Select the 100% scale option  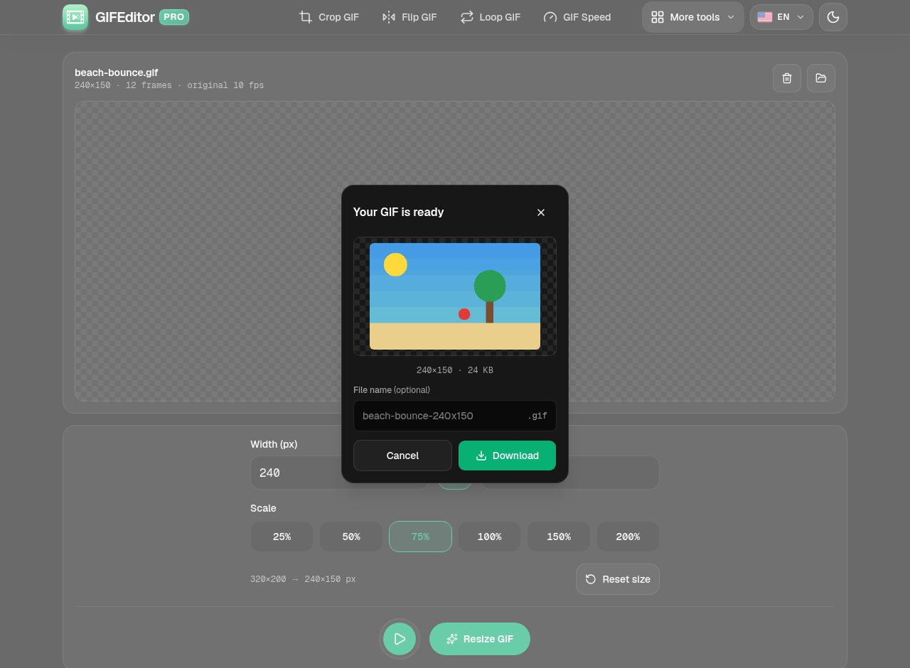click(489, 537)
